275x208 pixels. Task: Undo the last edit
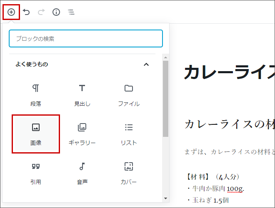point(26,12)
